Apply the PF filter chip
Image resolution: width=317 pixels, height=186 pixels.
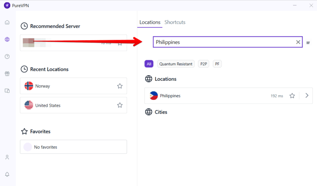217,64
